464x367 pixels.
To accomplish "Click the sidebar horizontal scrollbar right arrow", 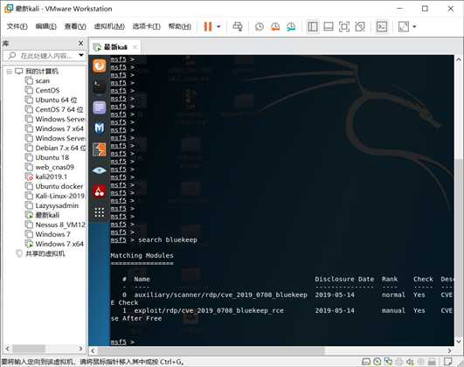I will point(80,349).
